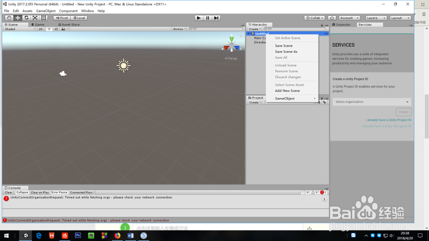Switch to the Inspector tab

pos(341,24)
